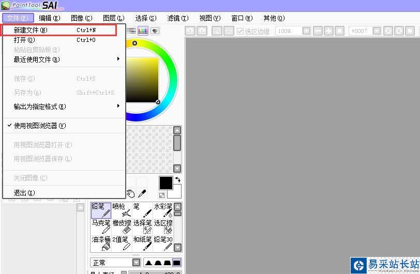Viewport: 420px width, 274px height.
Task: Click inside the color saturation square
Action: [142, 80]
